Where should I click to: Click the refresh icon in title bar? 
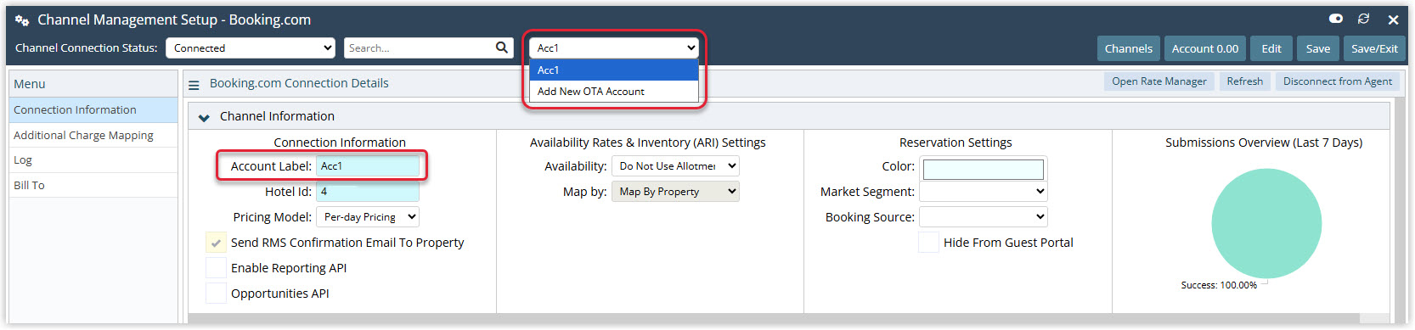(1364, 19)
